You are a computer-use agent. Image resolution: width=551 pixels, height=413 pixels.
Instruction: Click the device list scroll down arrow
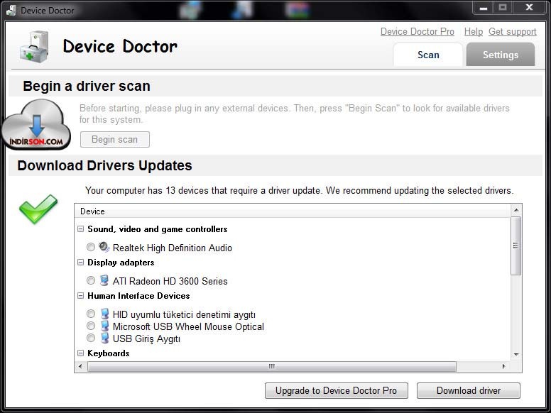click(x=516, y=354)
